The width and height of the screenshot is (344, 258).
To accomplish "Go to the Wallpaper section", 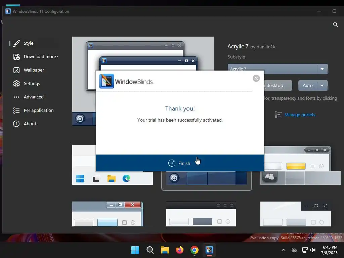I will 34,70.
